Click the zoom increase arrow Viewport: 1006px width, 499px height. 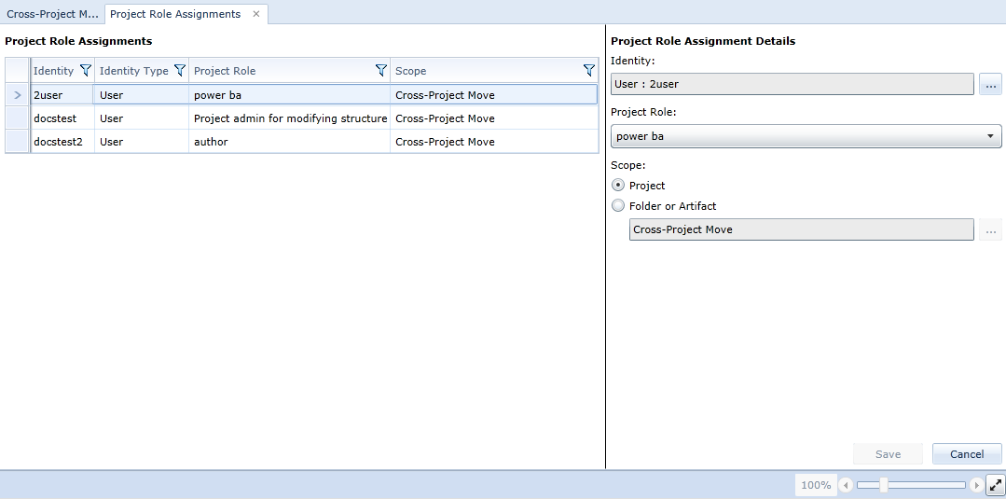click(976, 485)
